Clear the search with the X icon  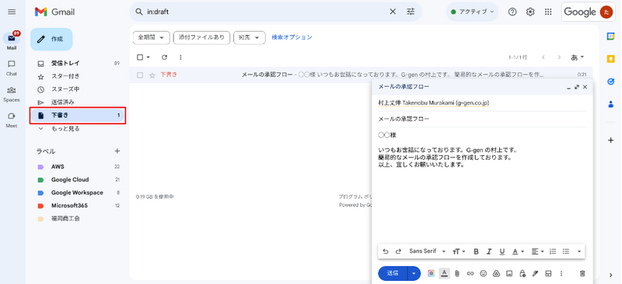coord(393,12)
